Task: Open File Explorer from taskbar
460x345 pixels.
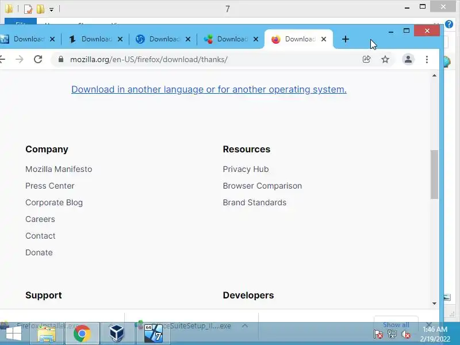Action: pos(47,333)
